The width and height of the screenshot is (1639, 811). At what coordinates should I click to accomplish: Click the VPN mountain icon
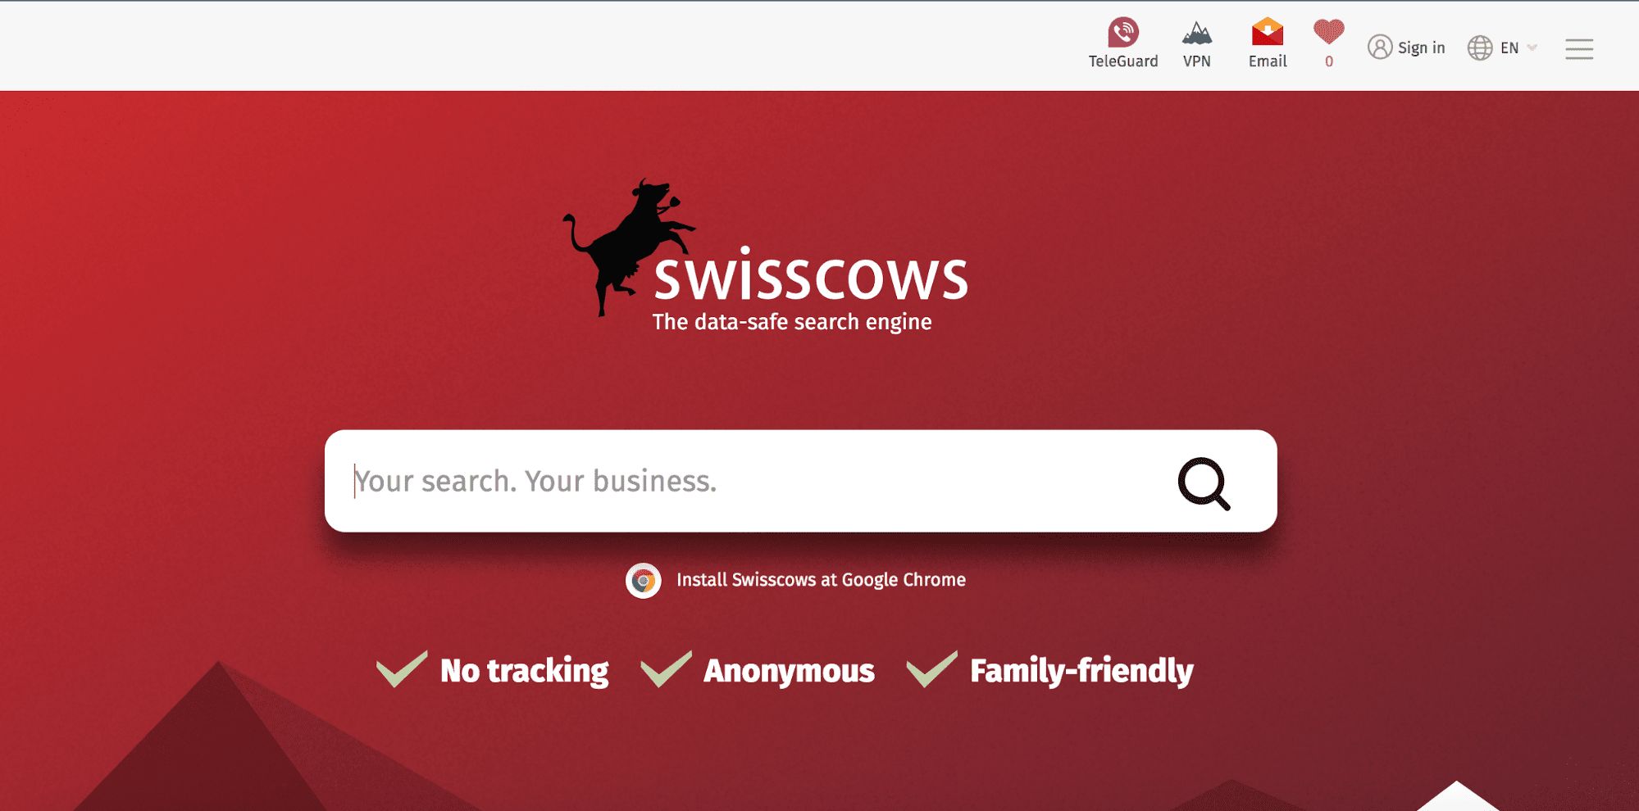1197,34
